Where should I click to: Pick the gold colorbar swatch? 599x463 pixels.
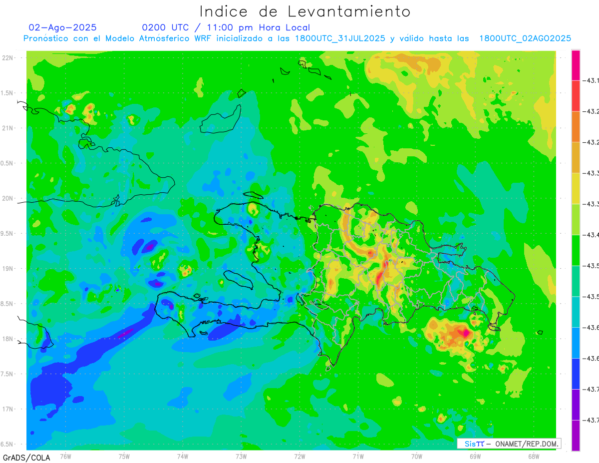pos(576,158)
